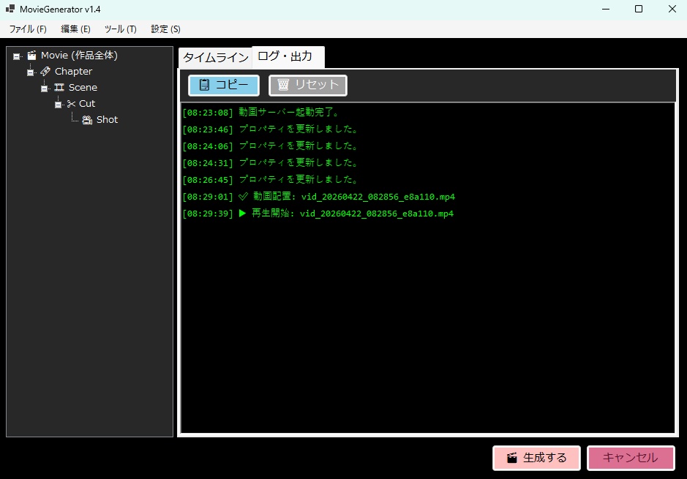
Task: Click the Shot camera icon
Action: [87, 120]
